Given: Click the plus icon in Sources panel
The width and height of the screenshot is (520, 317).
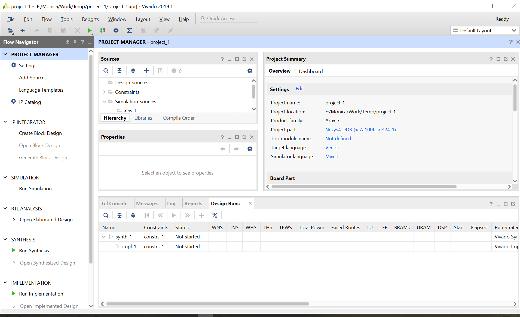Looking at the screenshot, I should point(147,71).
